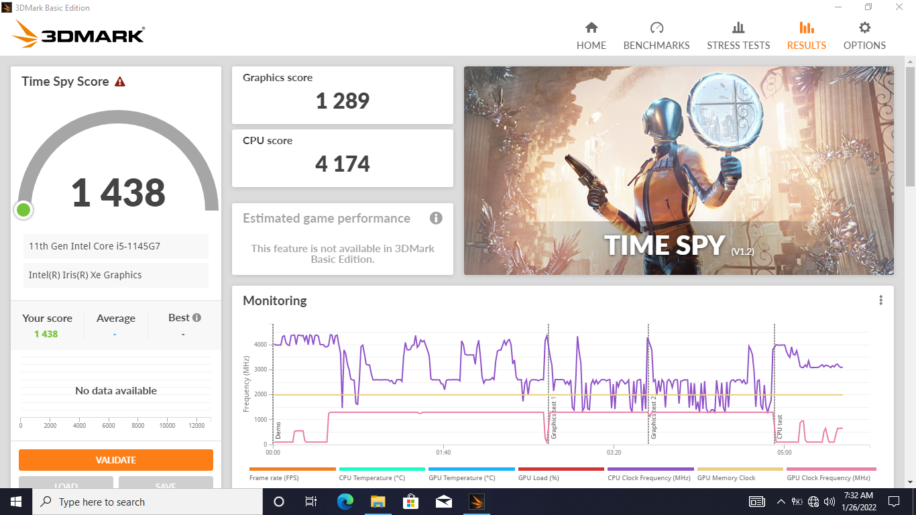916x515 pixels.
Task: Click the network status tray icon
Action: [814, 502]
